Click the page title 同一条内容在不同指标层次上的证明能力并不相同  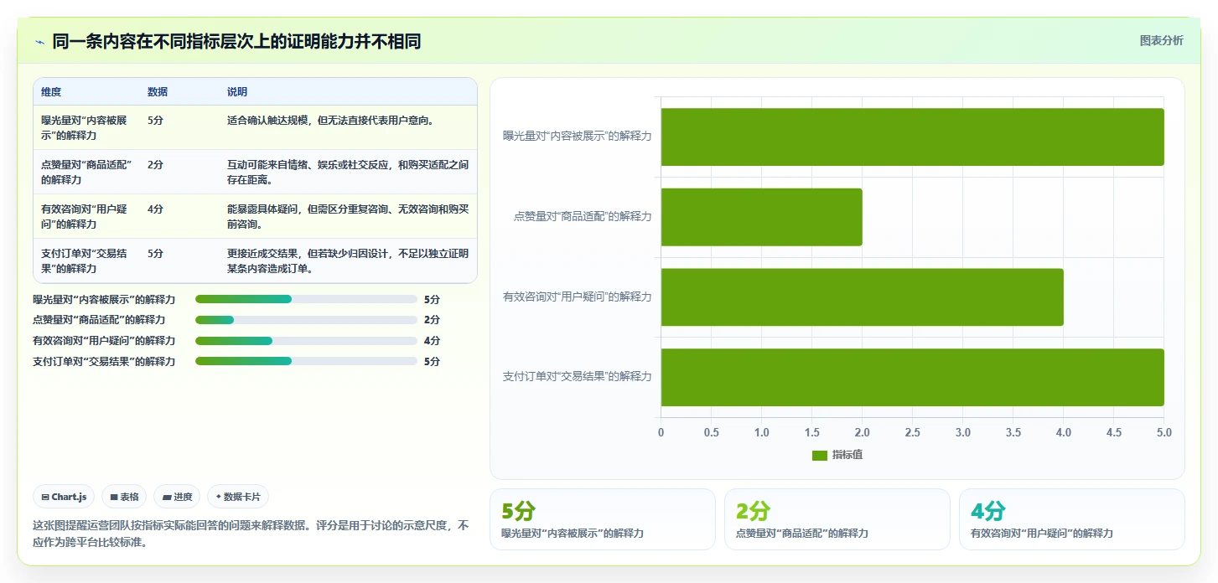click(x=236, y=41)
